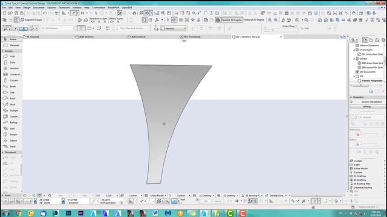Activate the Roof tool
Image resolution: width=387 pixels, height=217 pixels.
pos(11,98)
